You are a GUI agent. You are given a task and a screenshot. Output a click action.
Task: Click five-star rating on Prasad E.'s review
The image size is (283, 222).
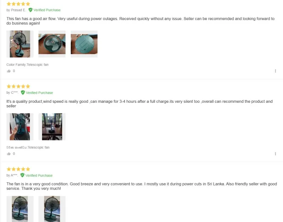coord(18,4)
